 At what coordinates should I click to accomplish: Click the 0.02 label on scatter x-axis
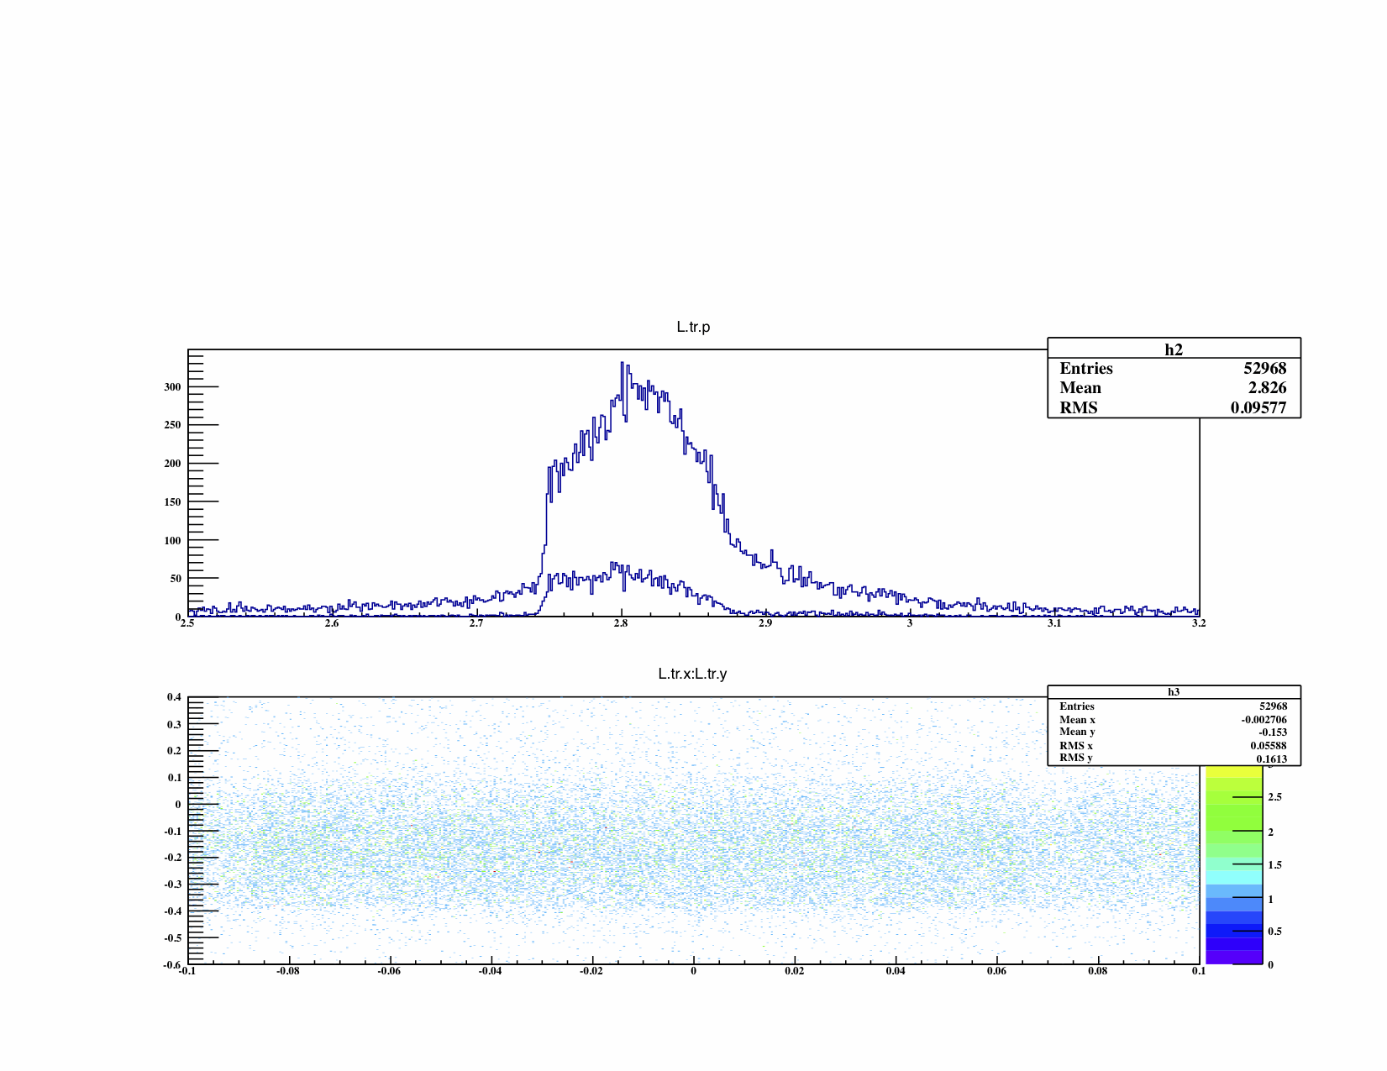[x=795, y=971]
